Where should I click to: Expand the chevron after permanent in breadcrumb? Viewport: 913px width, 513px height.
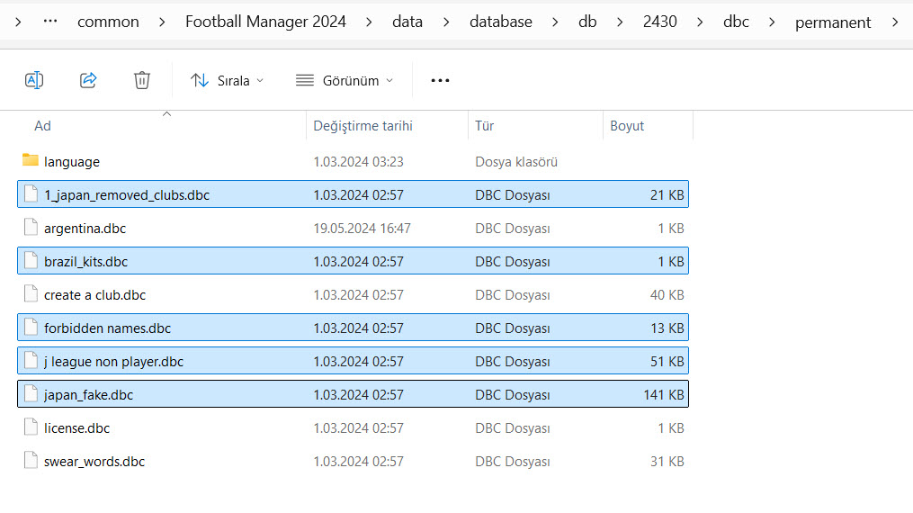(894, 22)
